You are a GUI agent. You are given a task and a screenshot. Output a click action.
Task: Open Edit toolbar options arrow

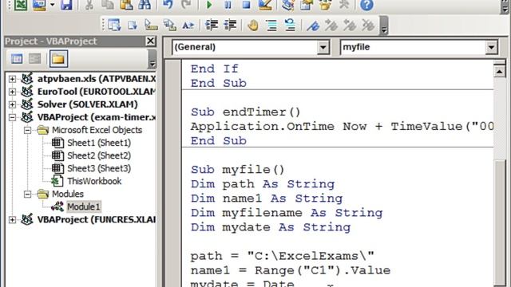384,26
